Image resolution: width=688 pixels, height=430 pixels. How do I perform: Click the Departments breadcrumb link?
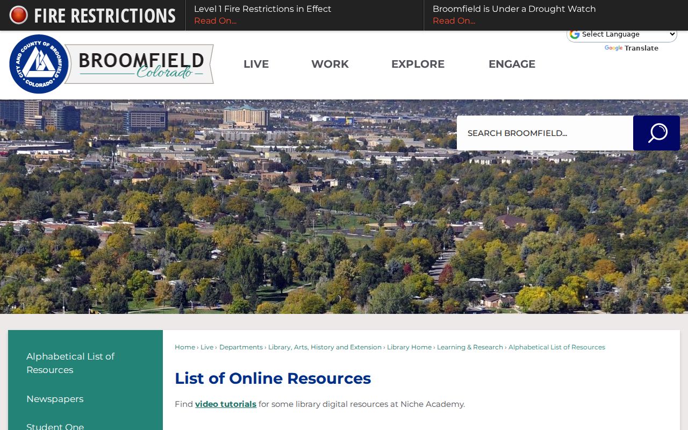241,347
